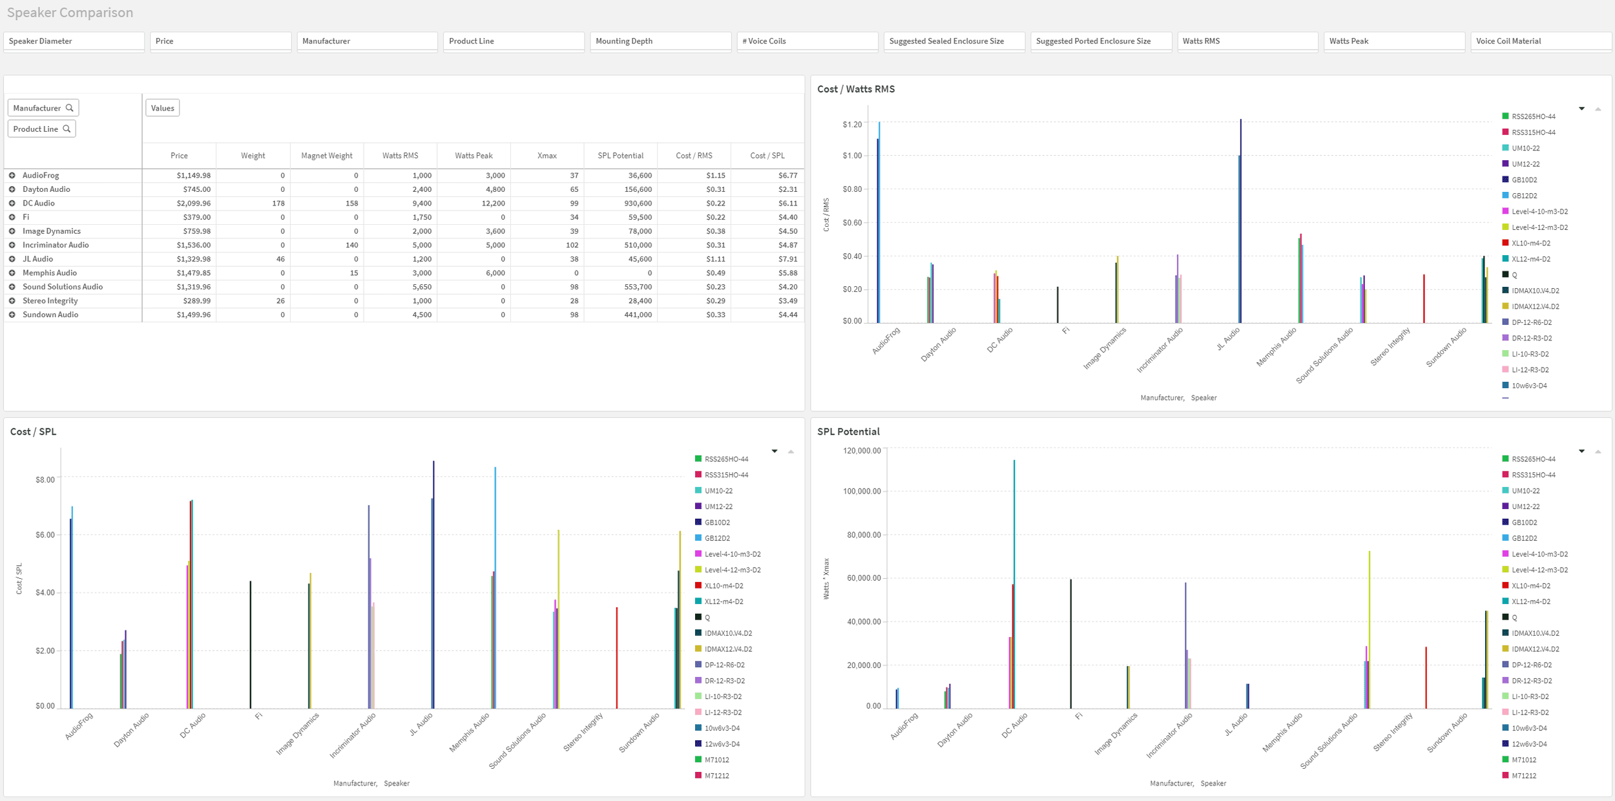Expand the Dayton Audio pivot row
Screen dimensions: 1615x801
12,189
